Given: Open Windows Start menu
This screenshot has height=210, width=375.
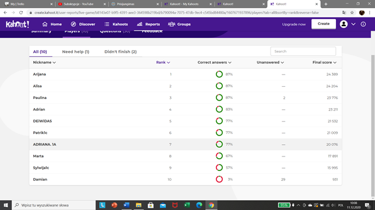Looking at the screenshot, I should (6, 205).
